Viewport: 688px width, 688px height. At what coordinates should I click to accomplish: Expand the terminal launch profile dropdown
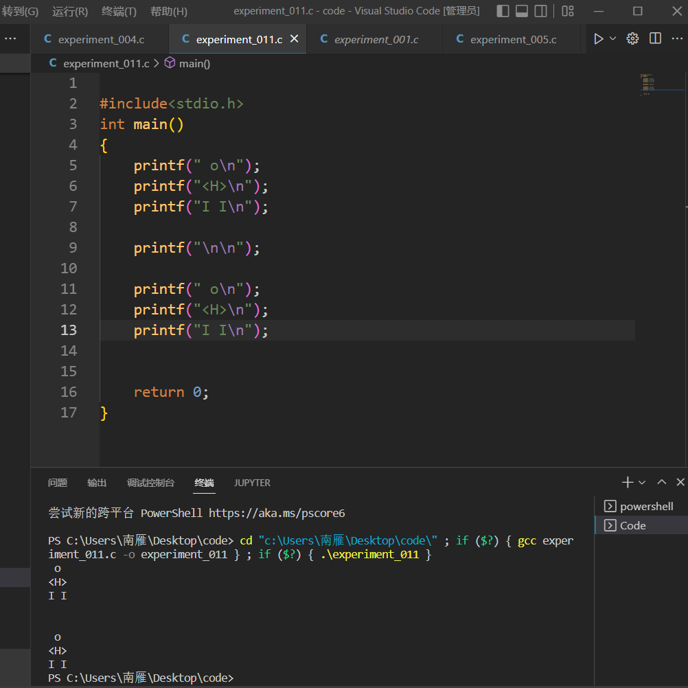click(x=642, y=483)
